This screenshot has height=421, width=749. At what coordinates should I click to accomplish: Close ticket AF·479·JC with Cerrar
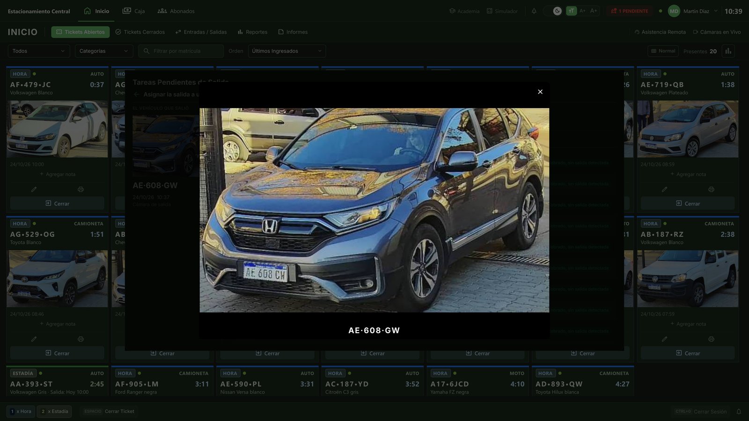(57, 203)
